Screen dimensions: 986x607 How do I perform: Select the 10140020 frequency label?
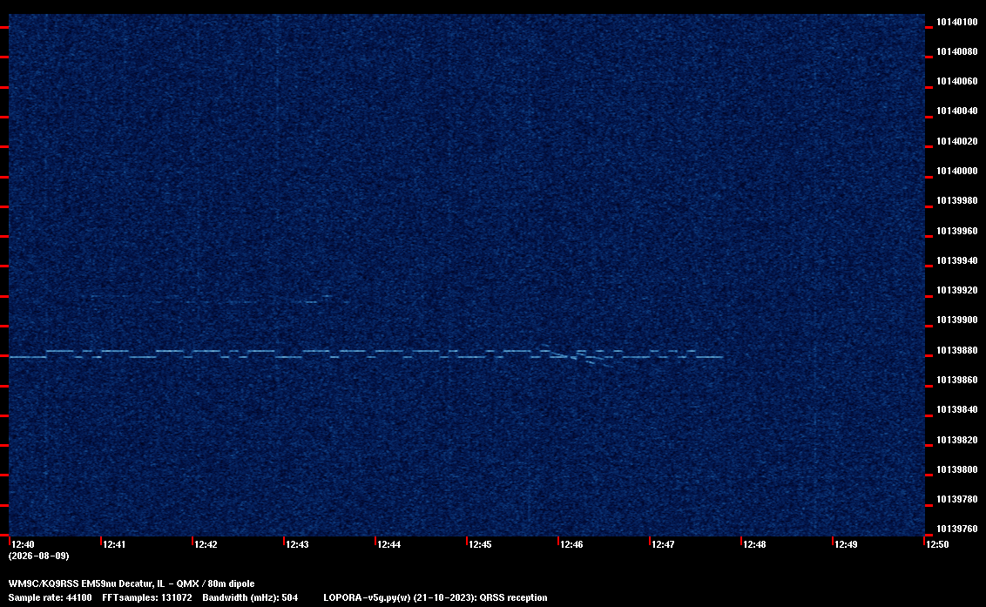[957, 142]
